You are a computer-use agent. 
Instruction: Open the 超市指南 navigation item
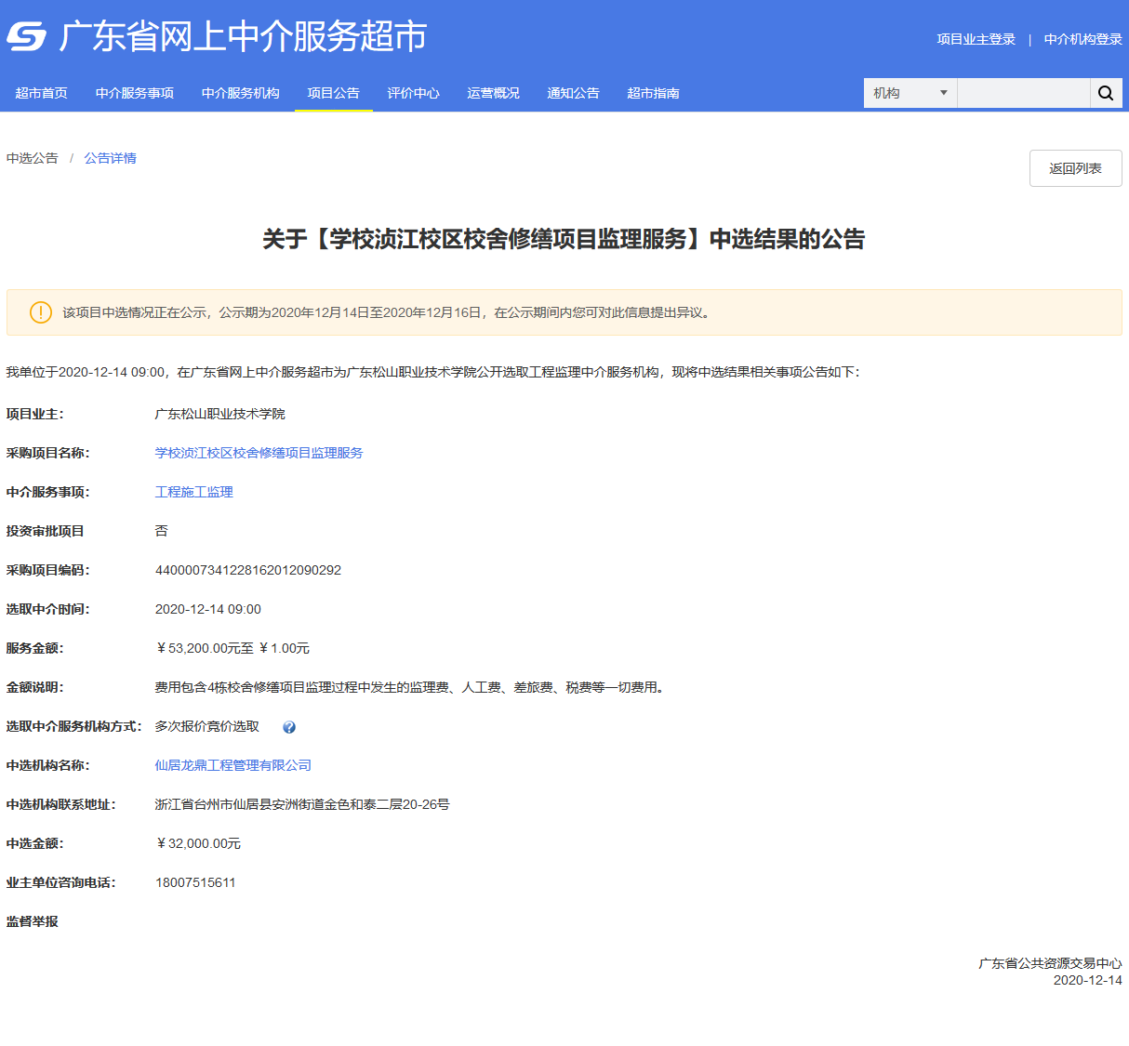(654, 93)
